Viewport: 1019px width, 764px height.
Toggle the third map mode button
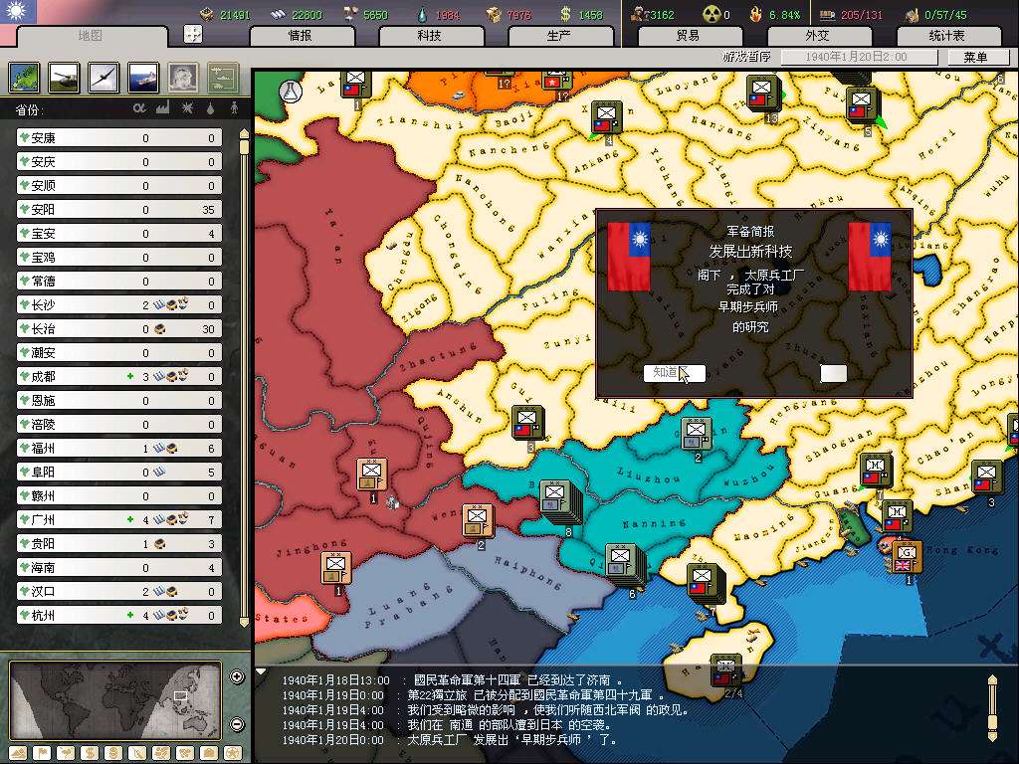click(67, 754)
